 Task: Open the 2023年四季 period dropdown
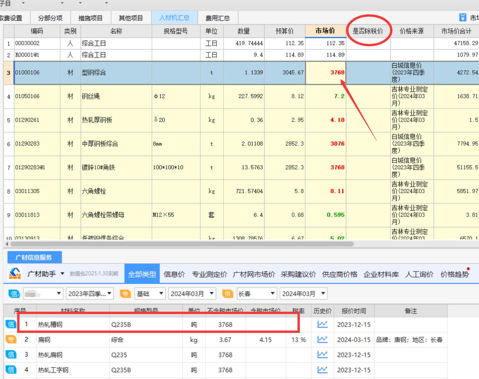coord(90,294)
